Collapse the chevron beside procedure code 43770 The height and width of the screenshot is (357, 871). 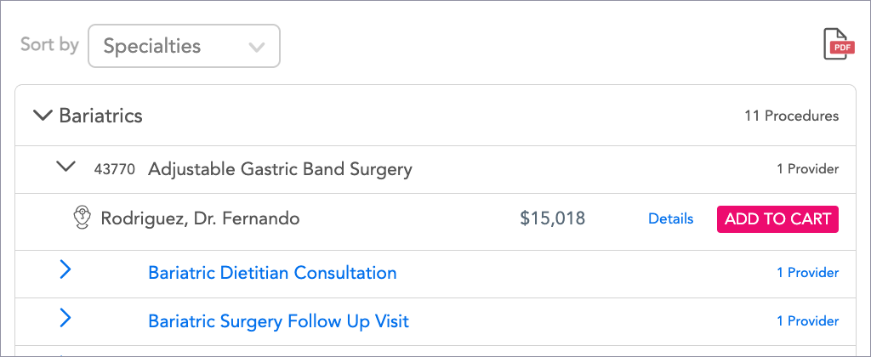click(65, 167)
